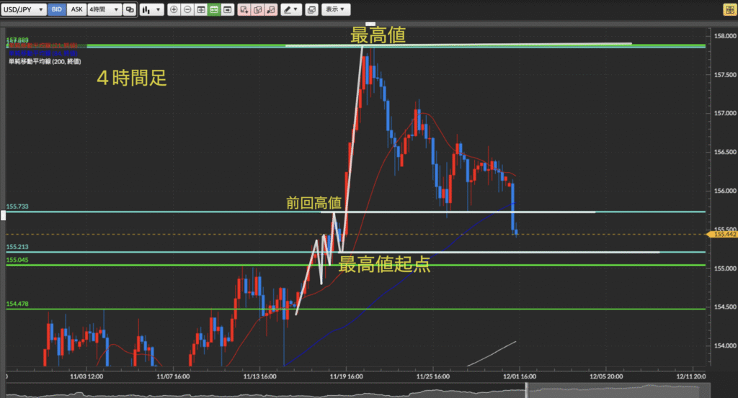Screen dimensions: 738x398
Task: Click the green highlighted chart layout icon
Action: click(x=214, y=10)
